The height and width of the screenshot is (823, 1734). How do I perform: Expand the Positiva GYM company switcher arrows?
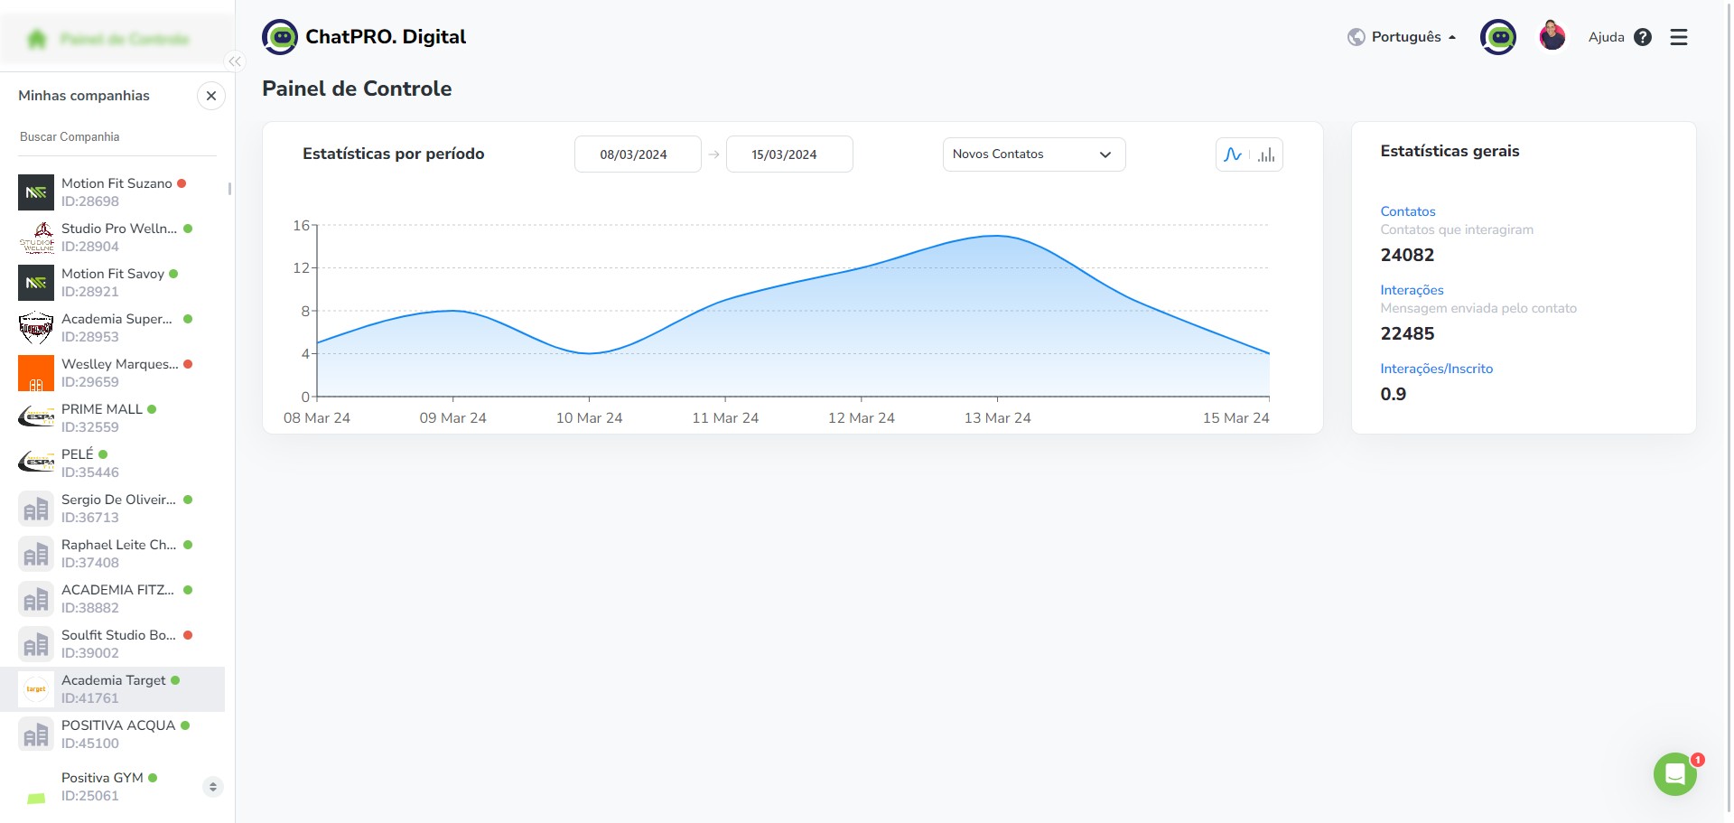click(213, 787)
